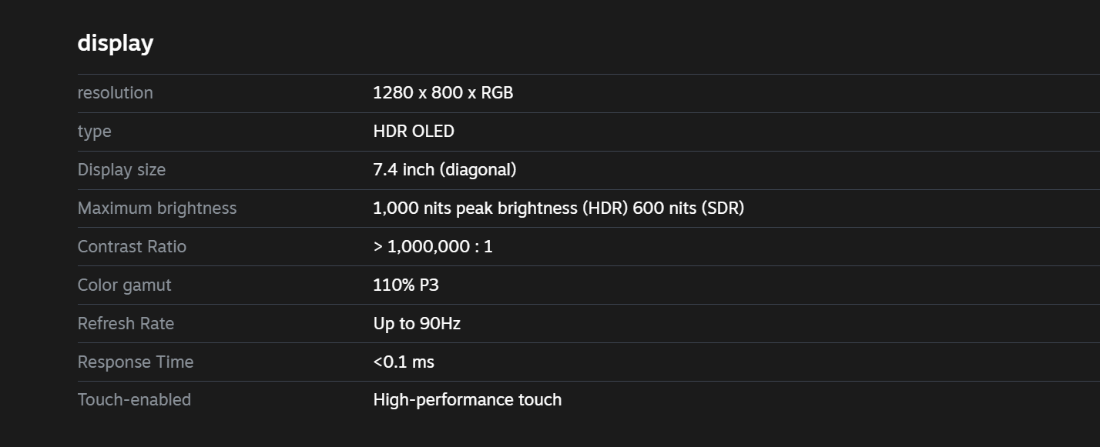Click the '<0.1 ms' value
This screenshot has height=447, width=1100.
pos(404,362)
